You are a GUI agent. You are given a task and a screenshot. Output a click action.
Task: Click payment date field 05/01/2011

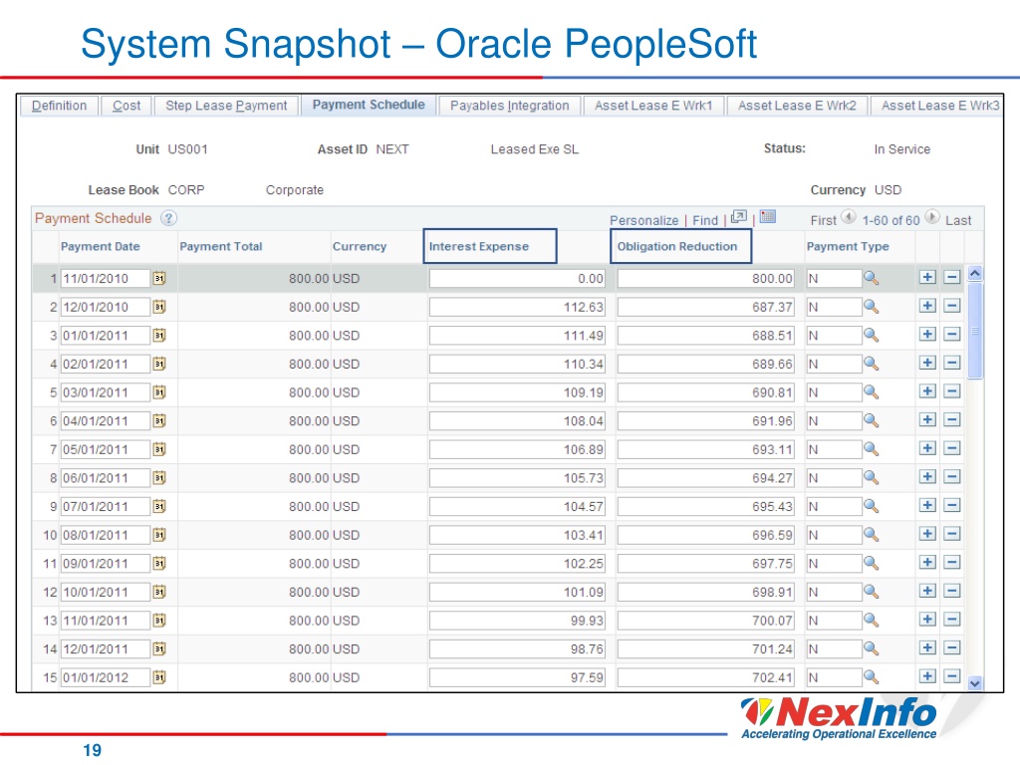click(106, 449)
